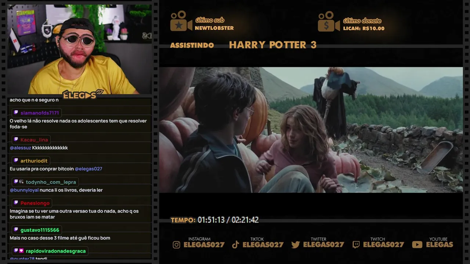
Task: Click the @elegas027 mention in chat
Action: [88, 169]
